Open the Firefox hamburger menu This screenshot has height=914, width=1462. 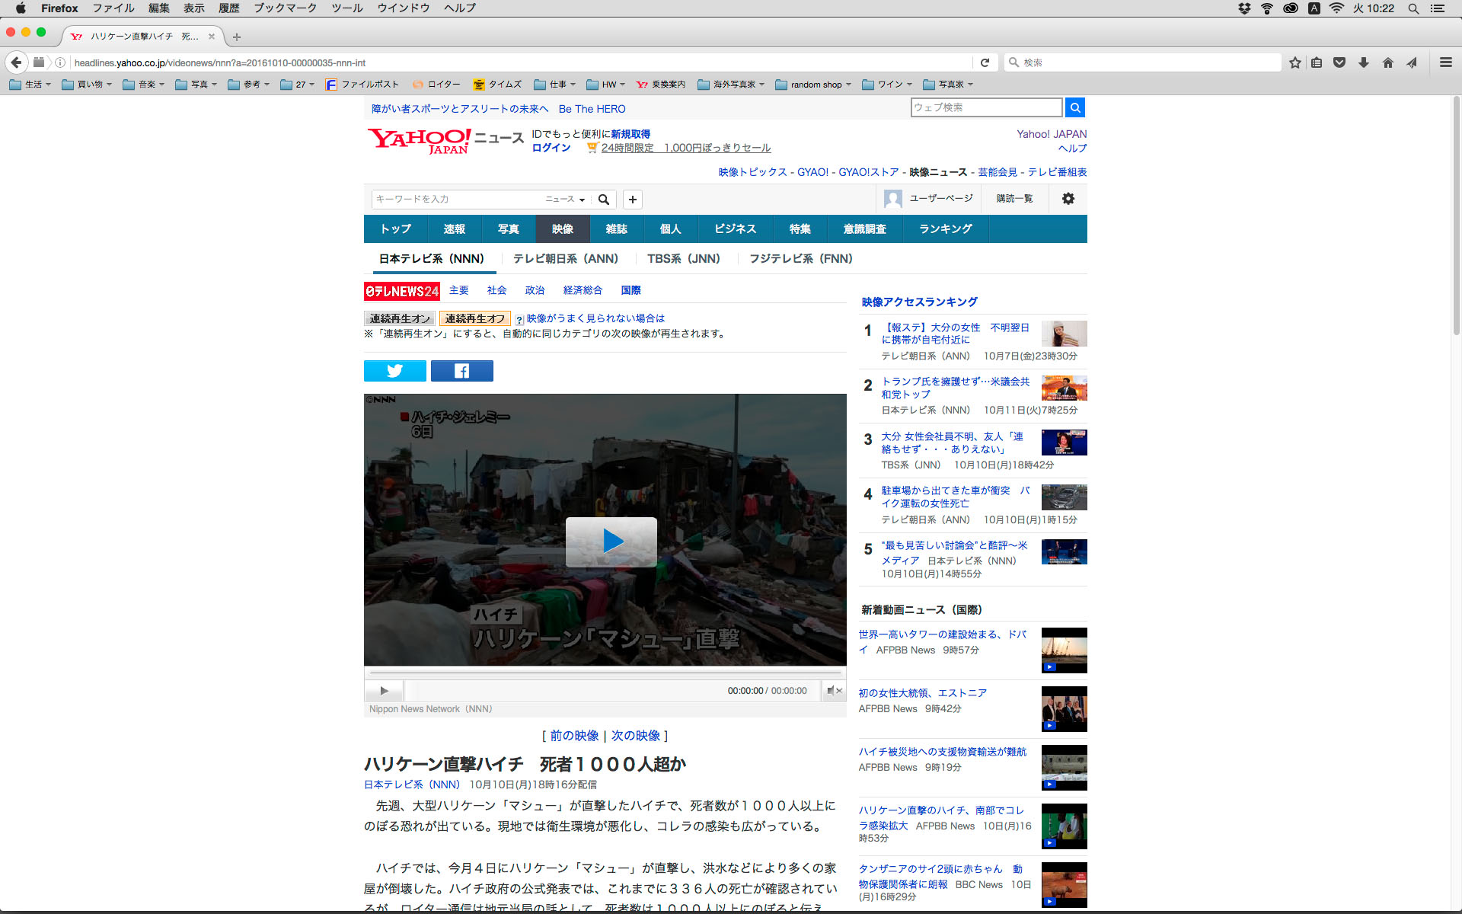pos(1445,62)
